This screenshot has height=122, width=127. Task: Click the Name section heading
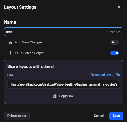click(x=10, y=22)
